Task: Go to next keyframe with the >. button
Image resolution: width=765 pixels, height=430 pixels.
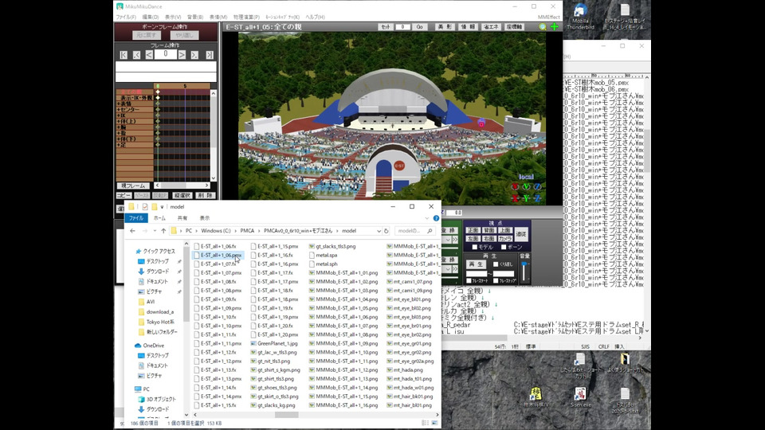Action: click(194, 55)
